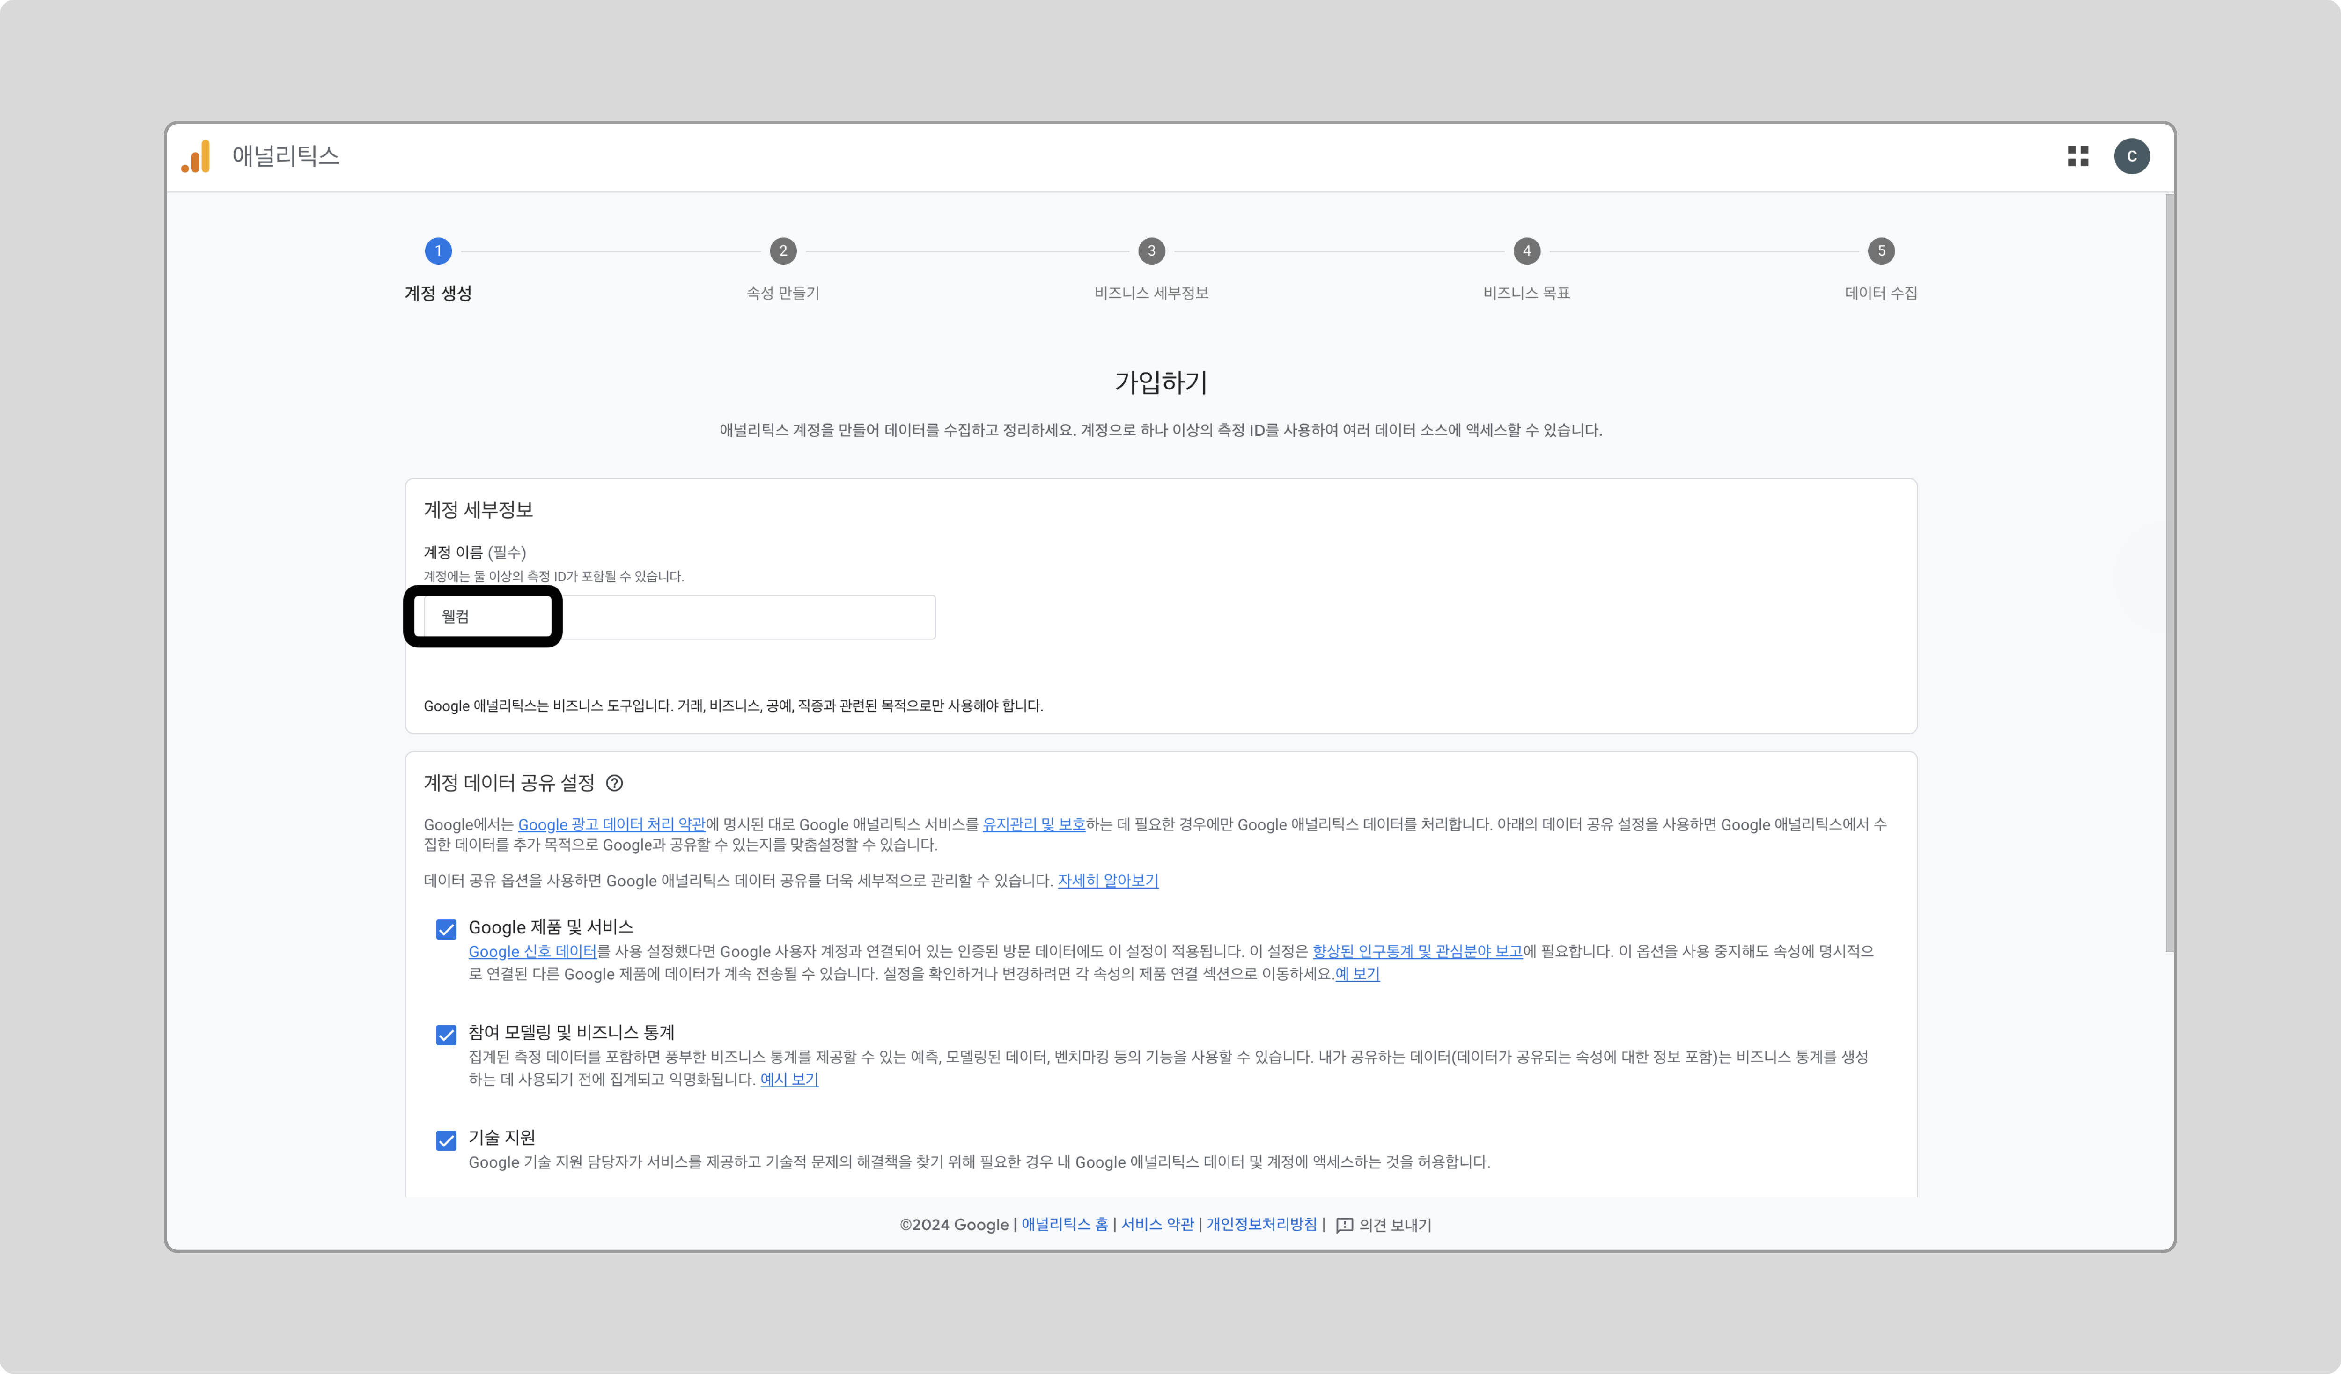
Task: Click the feedback icon next to 의견 보내기
Action: click(1344, 1225)
